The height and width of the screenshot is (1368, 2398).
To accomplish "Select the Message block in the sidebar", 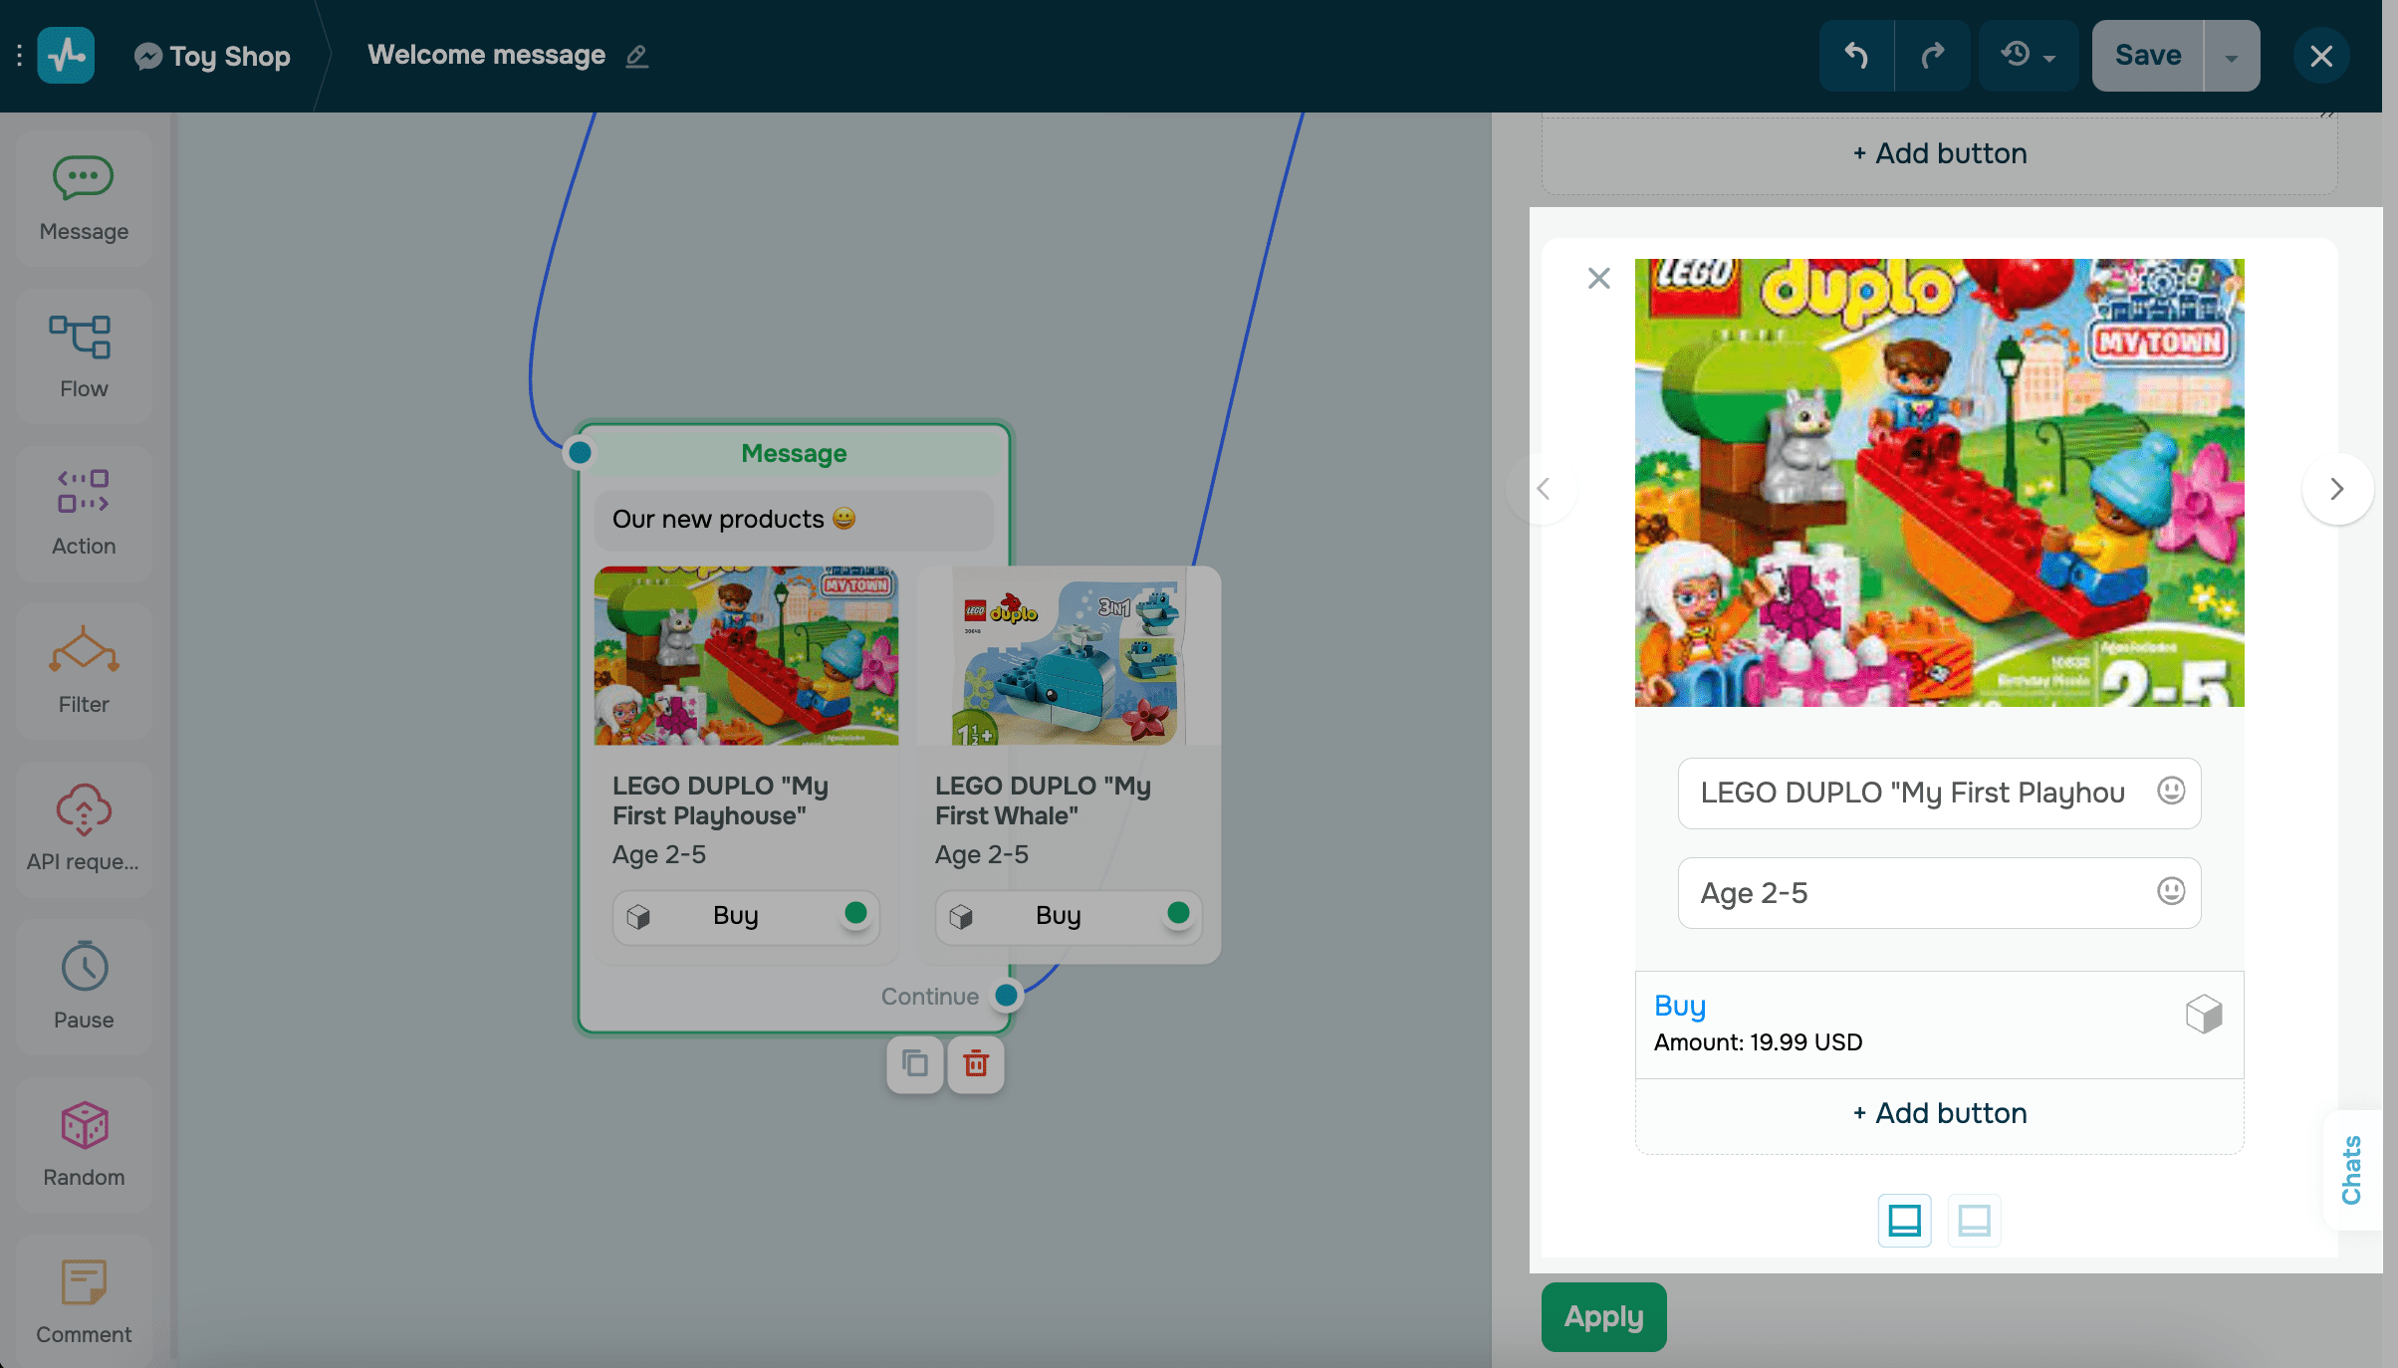I will point(83,197).
